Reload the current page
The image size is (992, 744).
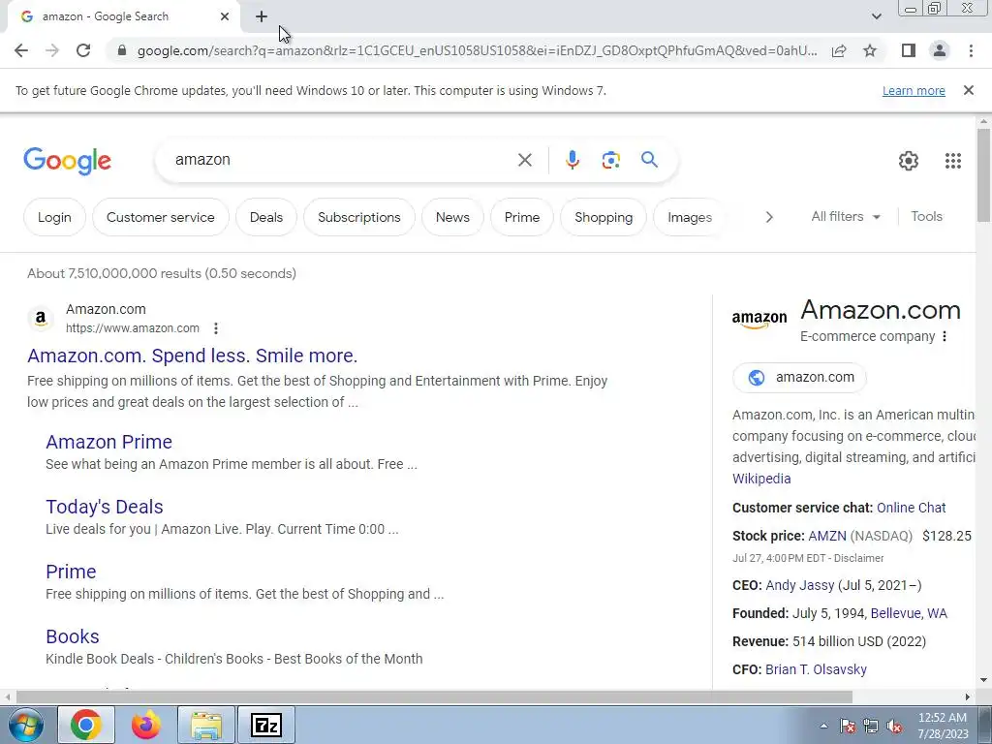pyautogui.click(x=83, y=50)
